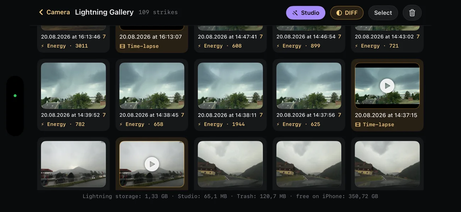This screenshot has height=212, width=461.
Task: Click the Time-lapse label at 14:37:15
Action: [x=378, y=125]
